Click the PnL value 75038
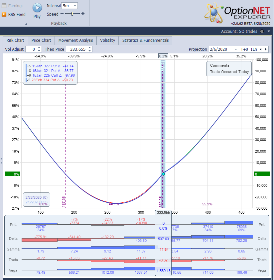 [242, 227]
